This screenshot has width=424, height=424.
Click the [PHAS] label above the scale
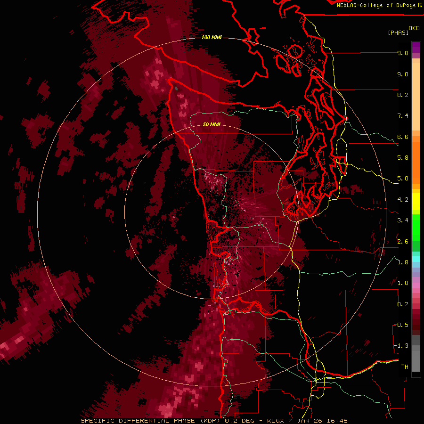click(x=398, y=33)
